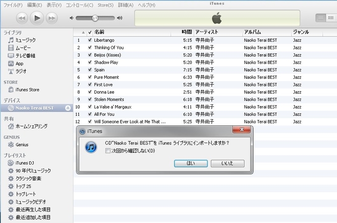Open the 詳細(A) menu

(x=126, y=5)
